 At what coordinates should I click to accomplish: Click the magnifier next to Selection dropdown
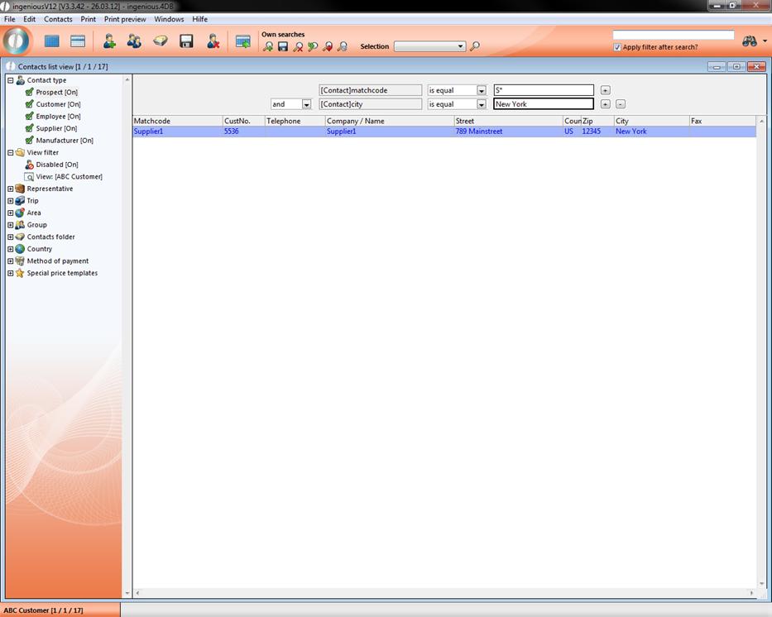(475, 47)
